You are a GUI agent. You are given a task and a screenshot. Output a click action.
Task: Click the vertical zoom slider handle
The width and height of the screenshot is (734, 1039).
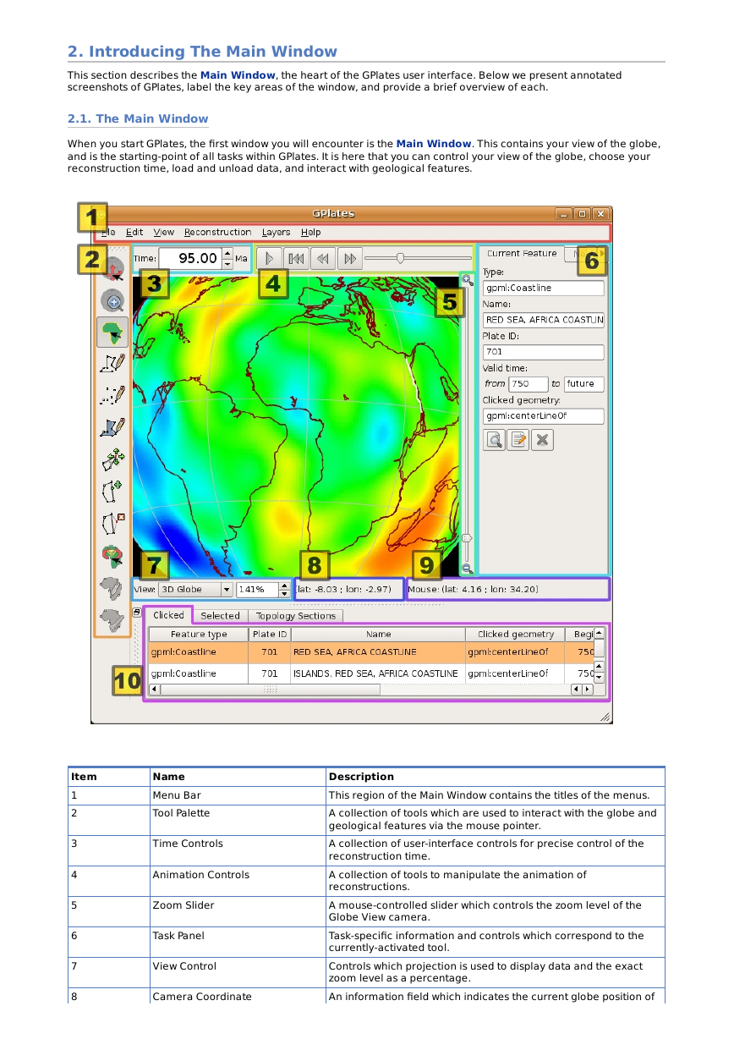point(467,538)
